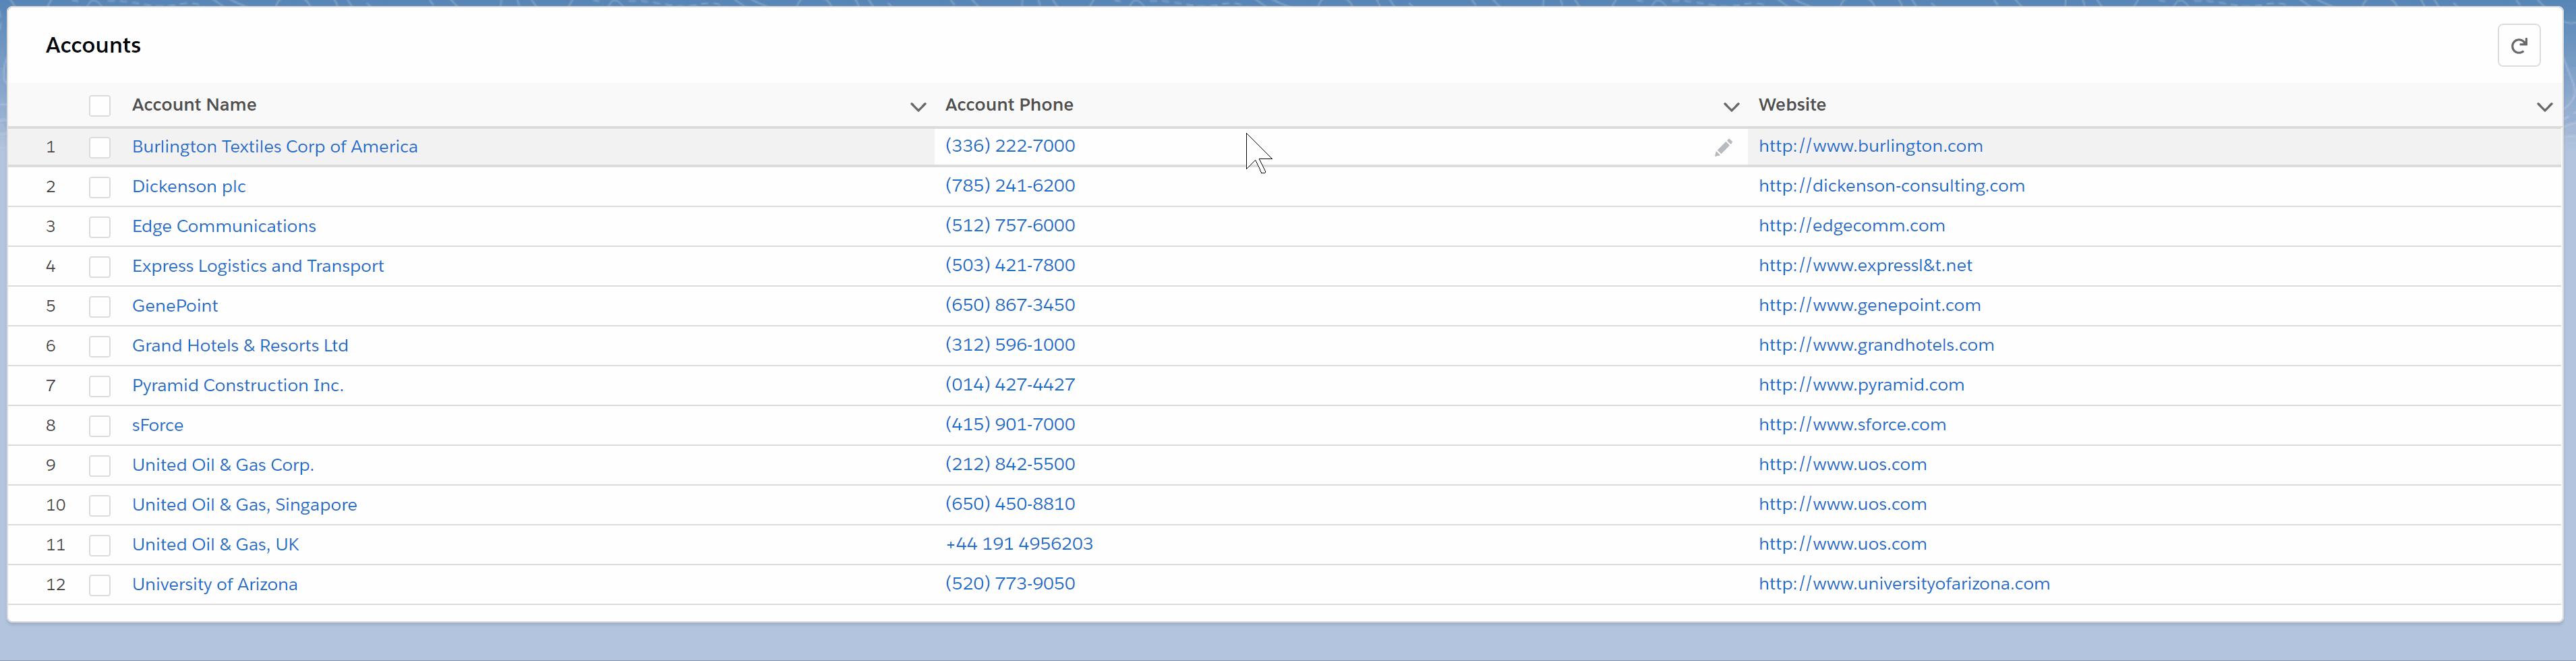Screen dimensions: 2576x661
Task: Click phone number (415) 901-7000
Action: point(1010,424)
